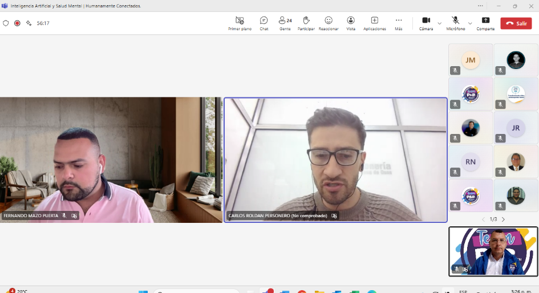The height and width of the screenshot is (293, 539).
Task: Click the Comparte share screen icon
Action: pos(485,23)
